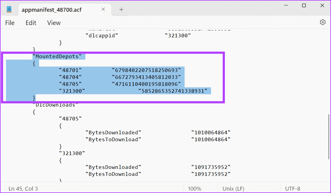Click value "6798402207518250693"
Screen dimensions: 331x193
point(146,70)
